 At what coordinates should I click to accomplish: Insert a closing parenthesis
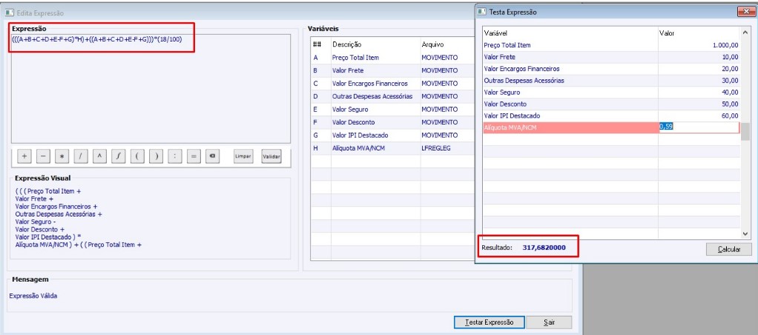(156, 156)
